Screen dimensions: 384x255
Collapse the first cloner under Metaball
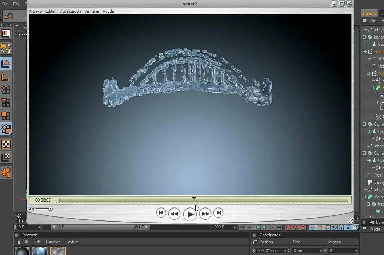pyautogui.click(x=368, y=204)
